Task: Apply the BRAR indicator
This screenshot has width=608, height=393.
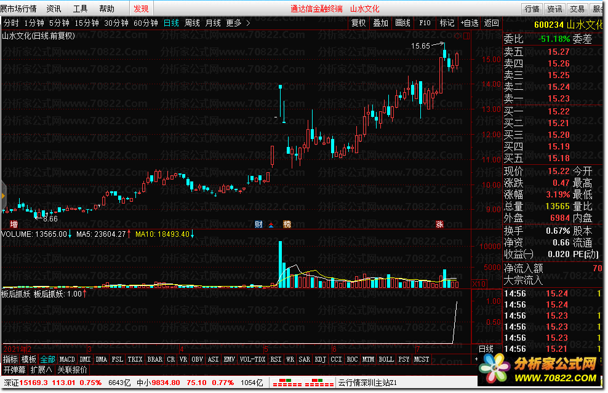Action: click(154, 359)
